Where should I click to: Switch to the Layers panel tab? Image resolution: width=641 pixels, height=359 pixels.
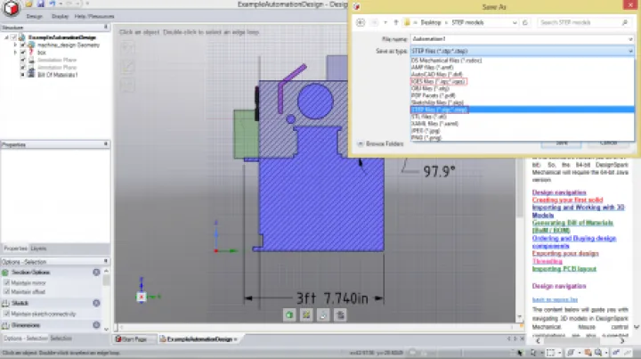tap(39, 248)
